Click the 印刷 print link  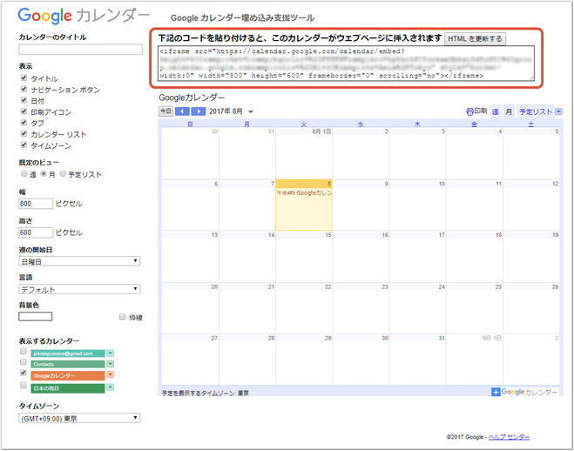coord(481,111)
